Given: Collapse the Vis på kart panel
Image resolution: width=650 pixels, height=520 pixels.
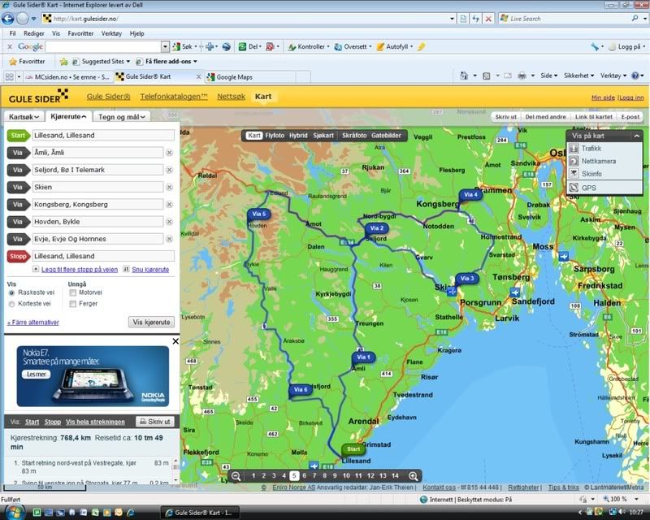Looking at the screenshot, I should pyautogui.click(x=637, y=136).
